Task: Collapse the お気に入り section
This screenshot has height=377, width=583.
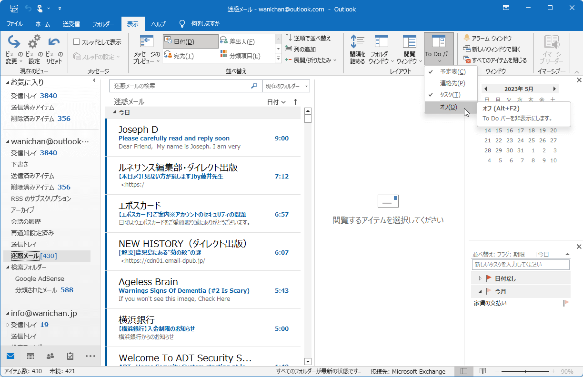Action: pyautogui.click(x=7, y=83)
